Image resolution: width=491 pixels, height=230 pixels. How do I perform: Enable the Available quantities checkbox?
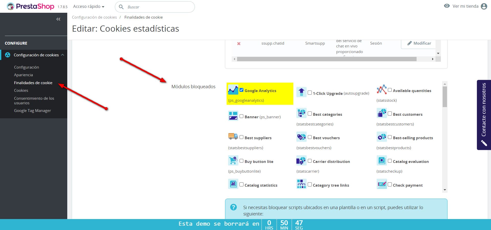(390, 90)
